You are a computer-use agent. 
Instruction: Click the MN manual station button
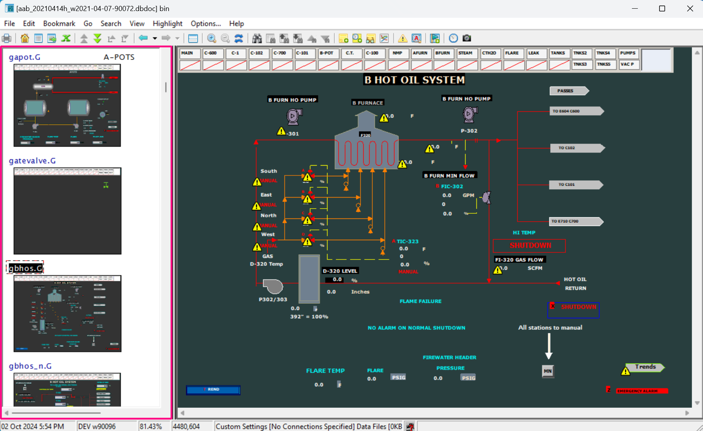click(x=548, y=371)
